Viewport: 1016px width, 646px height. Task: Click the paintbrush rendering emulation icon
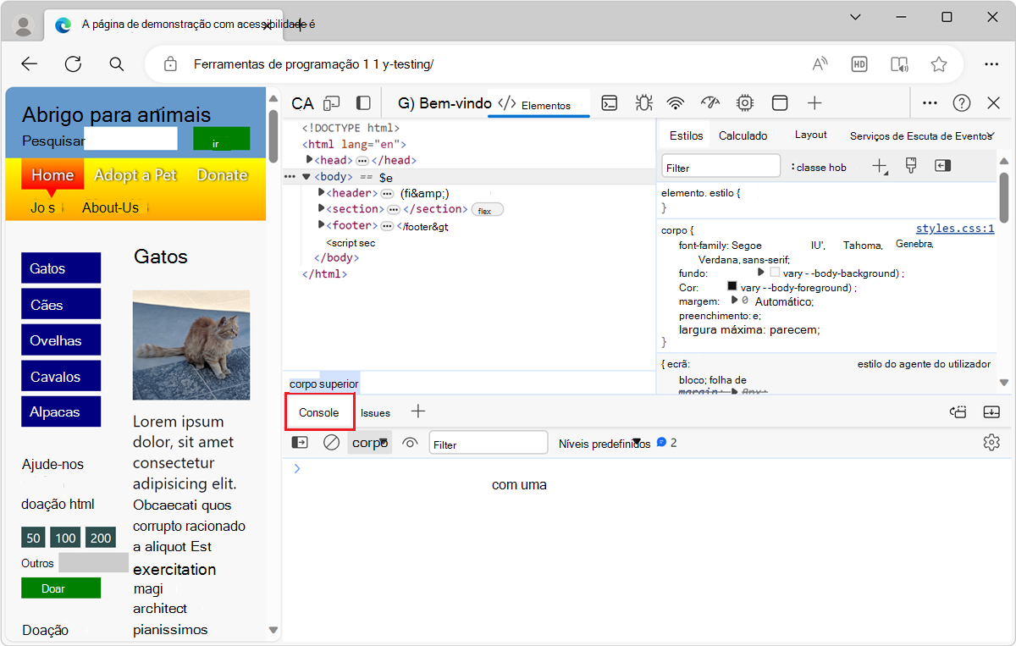[x=911, y=166]
